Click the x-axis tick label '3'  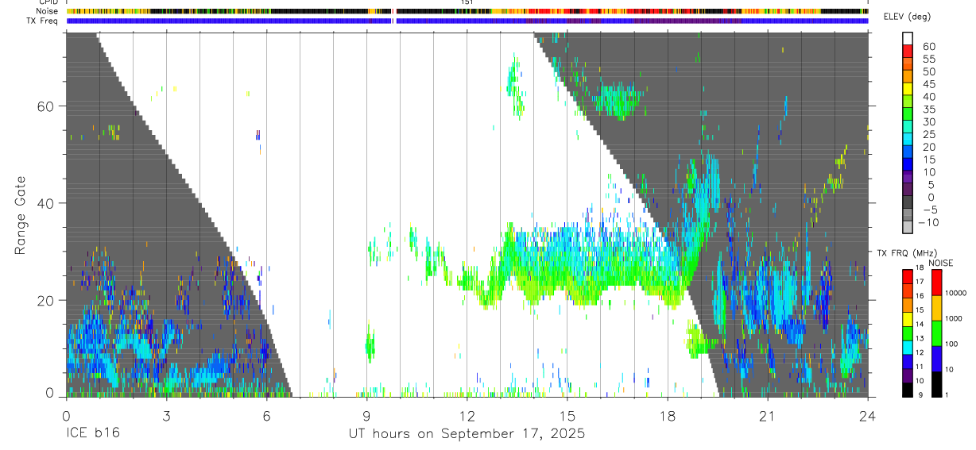coord(166,415)
